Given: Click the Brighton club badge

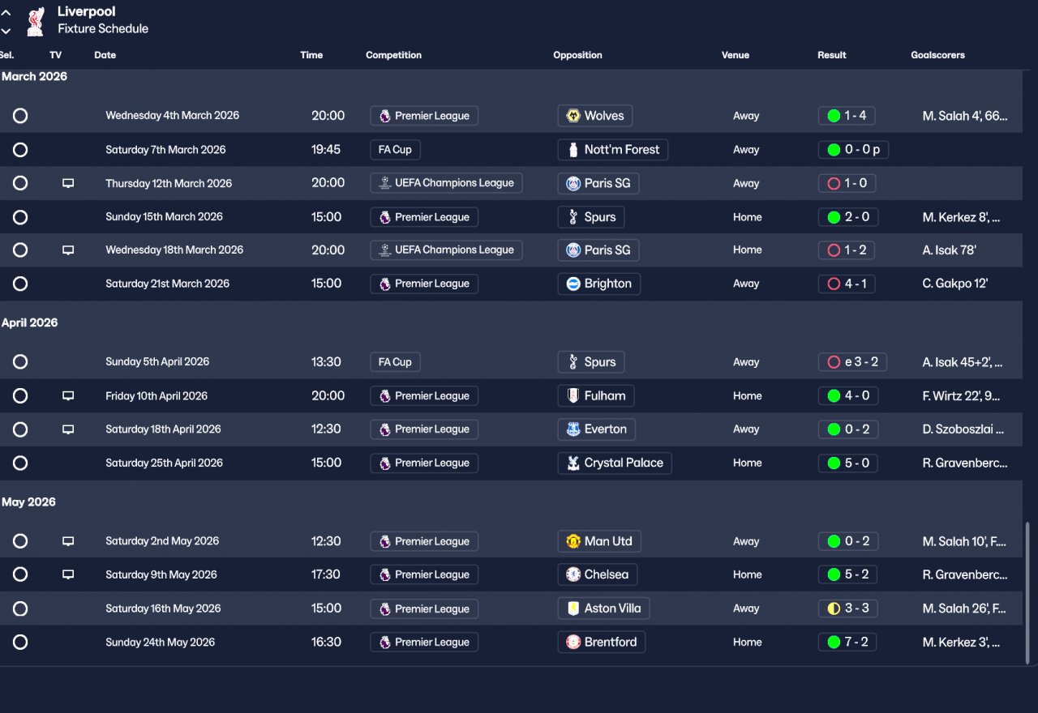Looking at the screenshot, I should [x=573, y=284].
